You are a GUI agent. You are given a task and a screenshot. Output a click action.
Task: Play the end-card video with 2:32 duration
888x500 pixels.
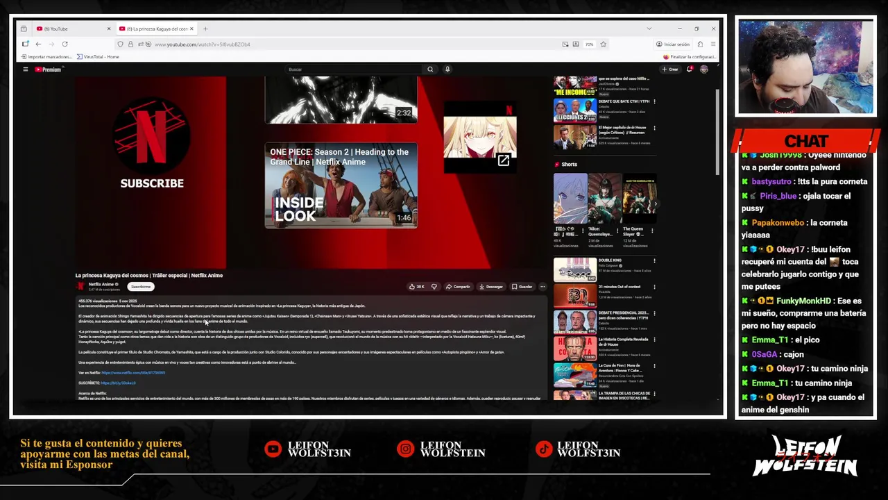341,99
